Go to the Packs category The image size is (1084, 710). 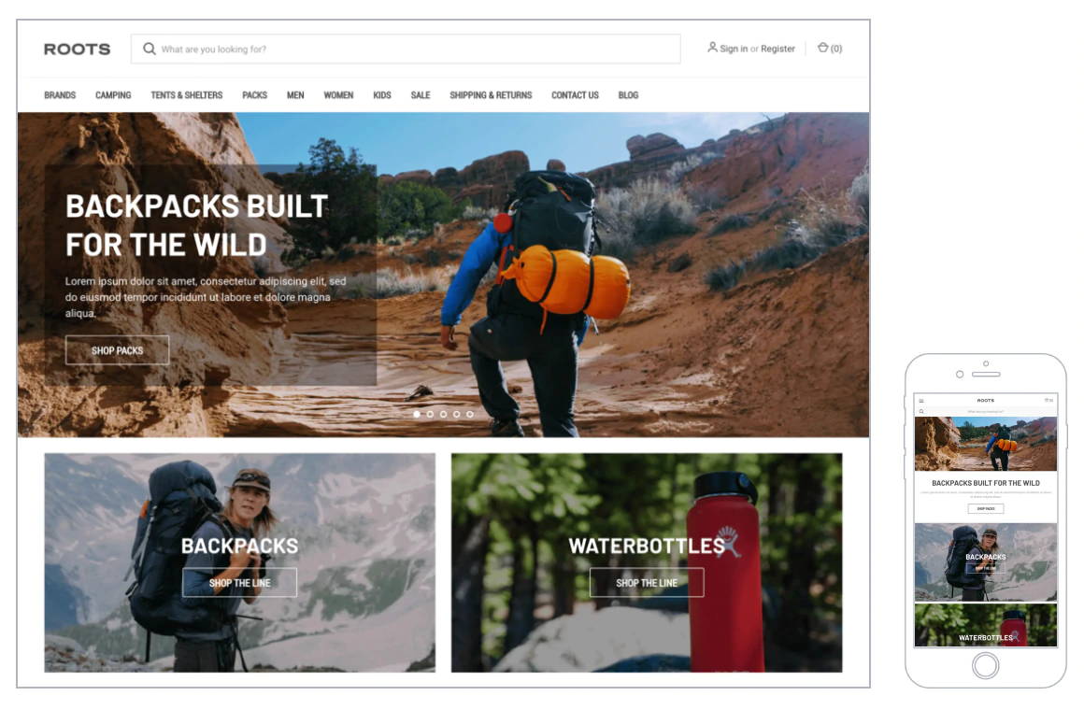tap(254, 95)
